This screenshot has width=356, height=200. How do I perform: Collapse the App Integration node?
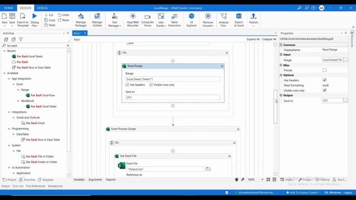(9, 79)
